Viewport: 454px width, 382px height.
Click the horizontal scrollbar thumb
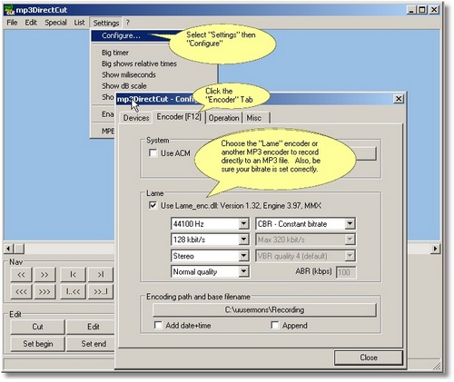(x=19, y=249)
